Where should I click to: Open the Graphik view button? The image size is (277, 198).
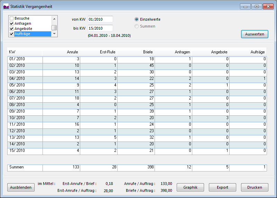click(x=190, y=188)
